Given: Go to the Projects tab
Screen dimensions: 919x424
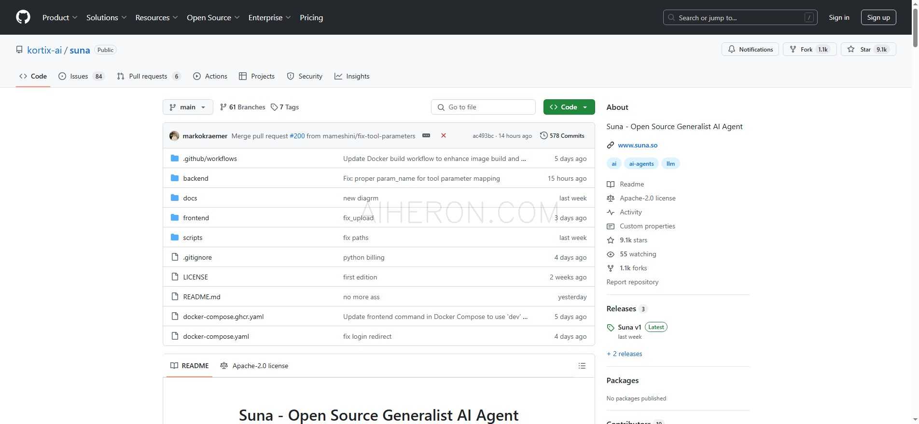Looking at the screenshot, I should (257, 76).
